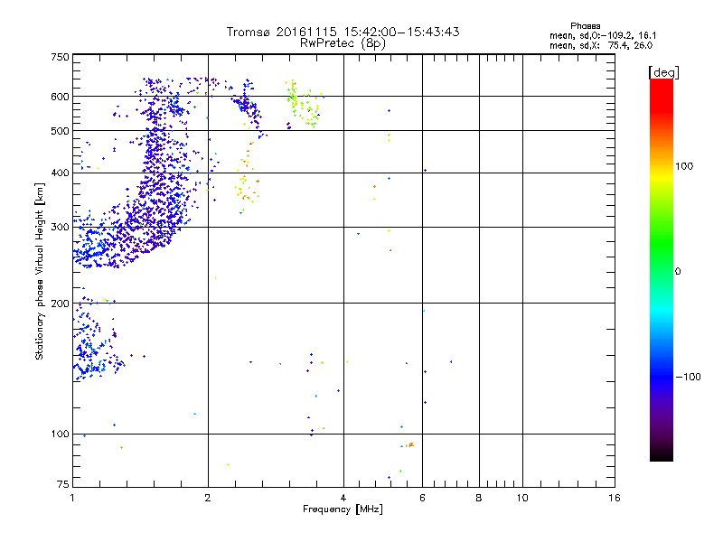Click the y-axis tick label '500'

click(x=60, y=131)
